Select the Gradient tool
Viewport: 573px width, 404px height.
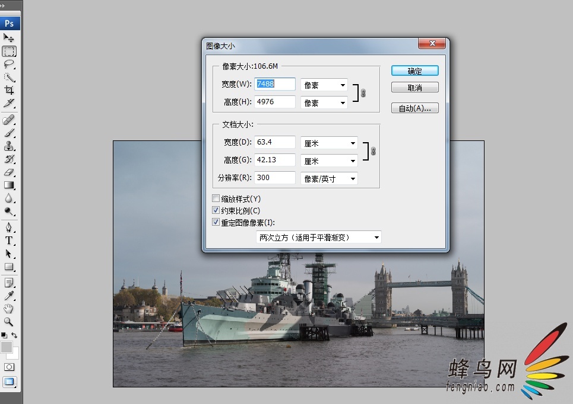[9, 185]
